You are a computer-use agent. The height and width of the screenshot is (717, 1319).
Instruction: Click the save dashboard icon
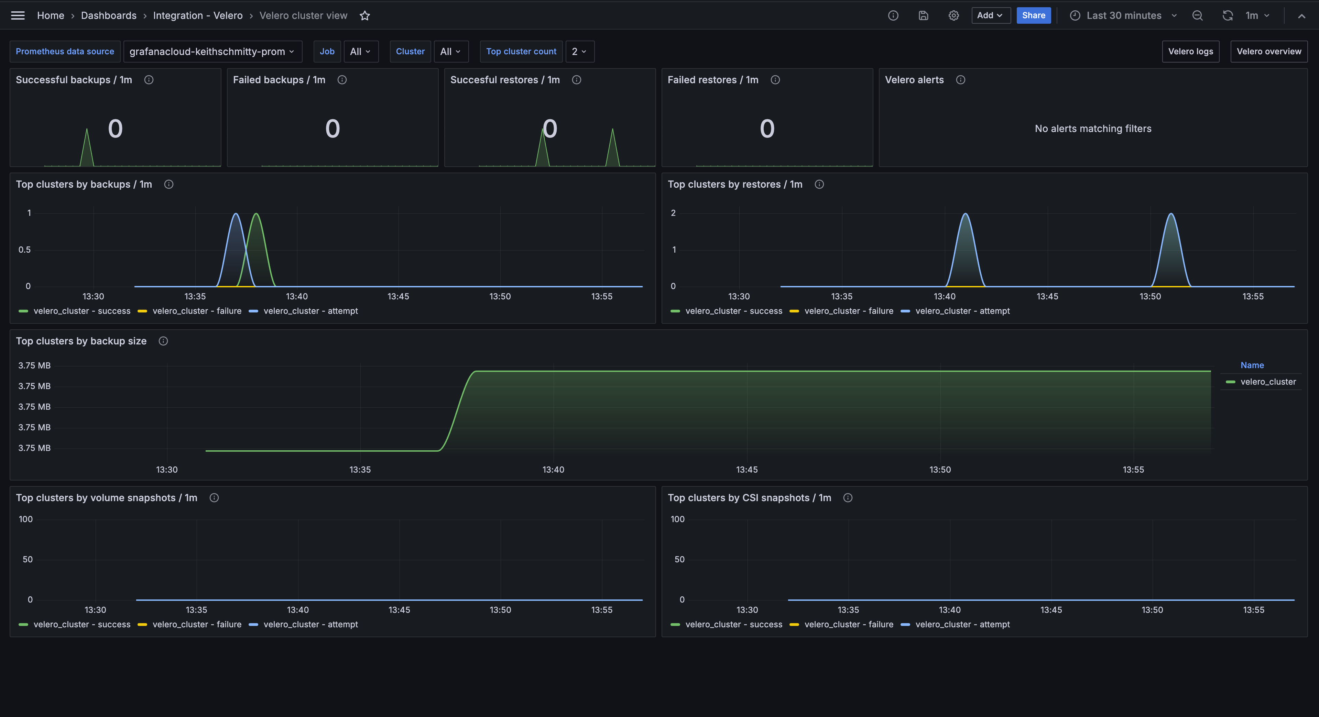coord(923,16)
